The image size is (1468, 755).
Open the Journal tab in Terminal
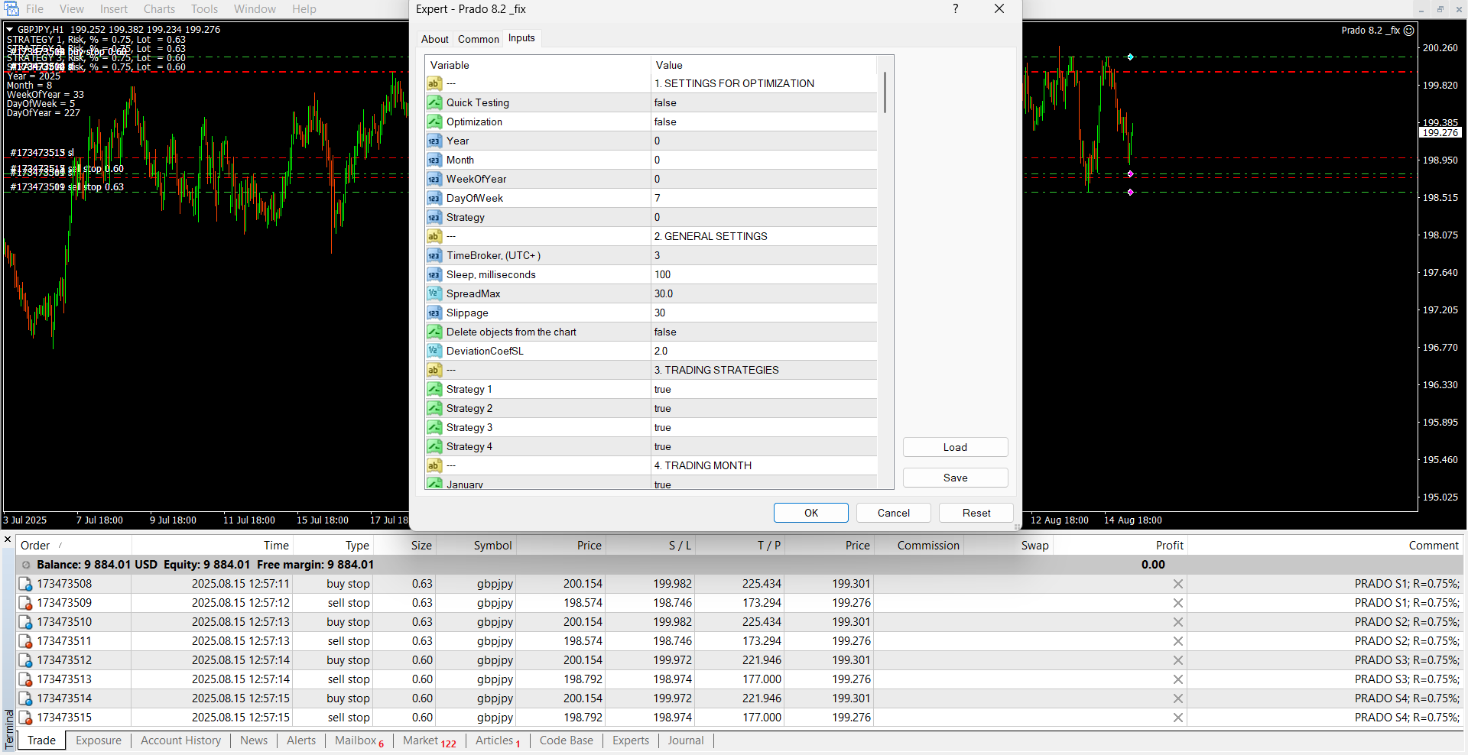[686, 740]
